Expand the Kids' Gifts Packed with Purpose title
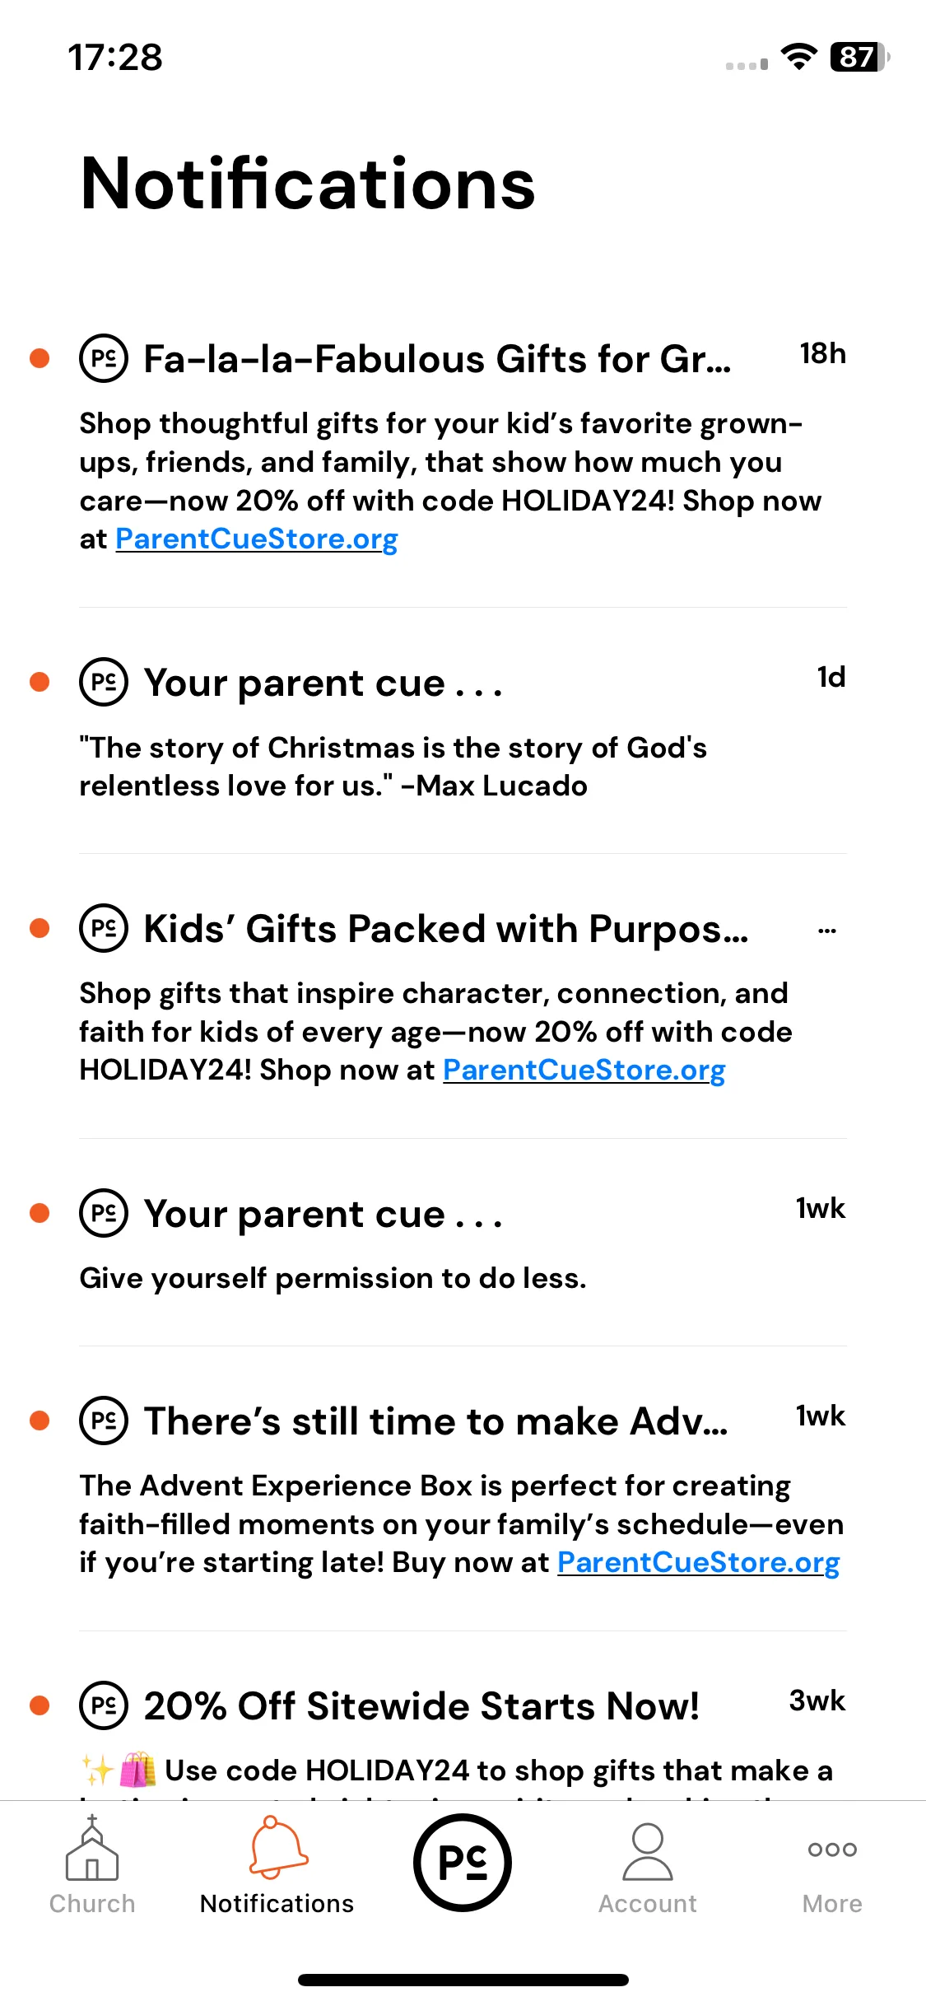The image size is (926, 2006). (446, 929)
